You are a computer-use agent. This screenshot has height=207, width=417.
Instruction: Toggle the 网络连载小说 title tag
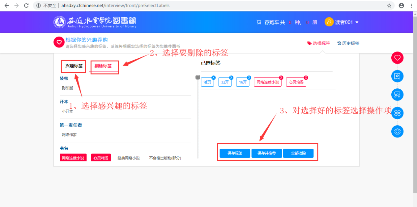click(73, 158)
